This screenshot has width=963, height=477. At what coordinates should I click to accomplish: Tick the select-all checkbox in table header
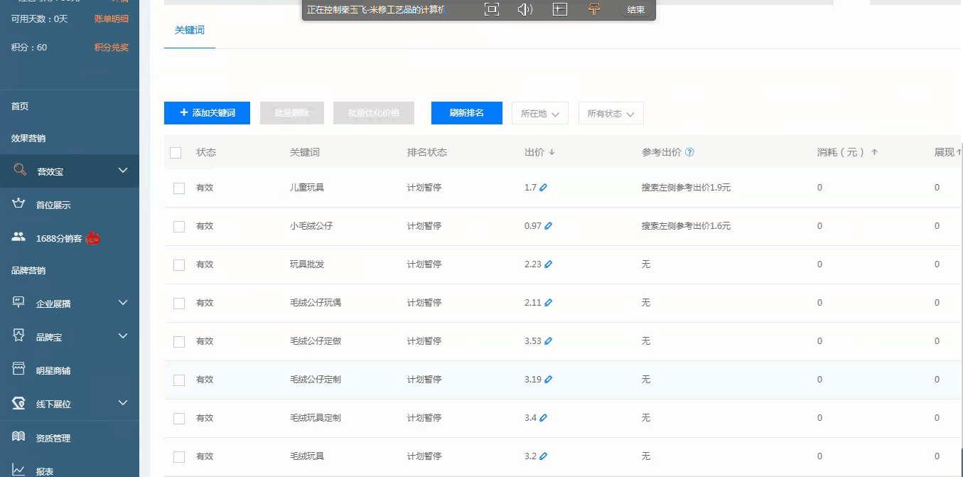point(176,153)
